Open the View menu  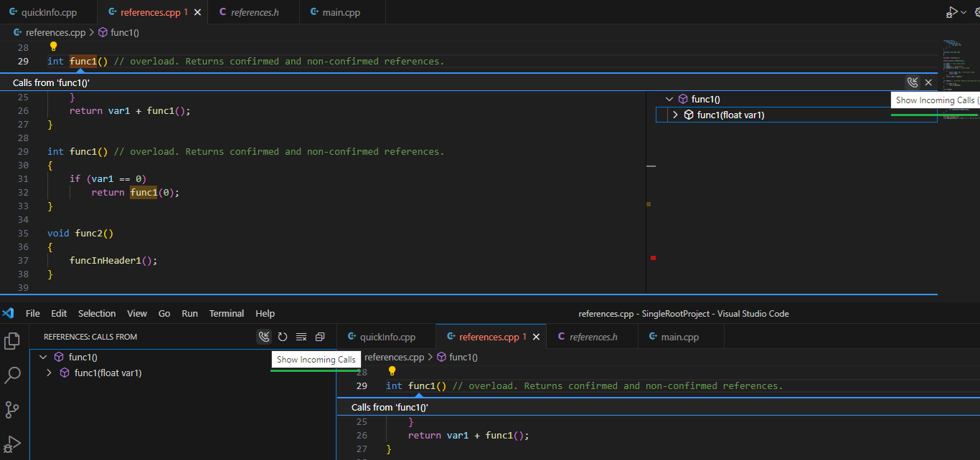[x=137, y=313]
